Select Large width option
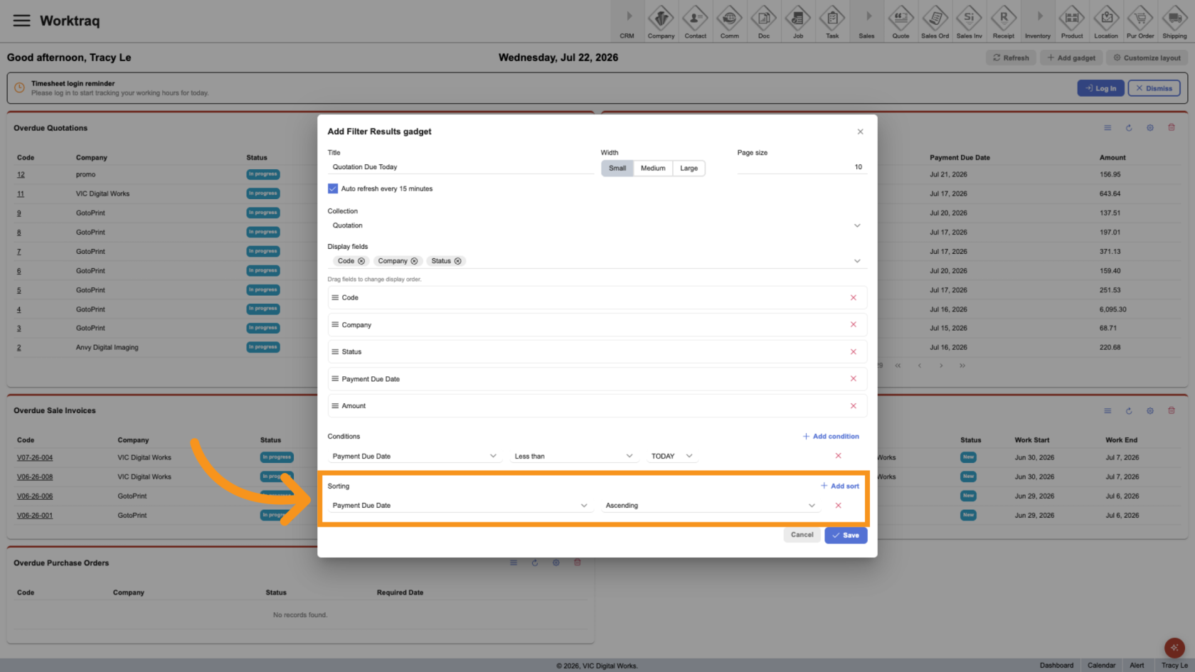The width and height of the screenshot is (1195, 672). coord(689,168)
